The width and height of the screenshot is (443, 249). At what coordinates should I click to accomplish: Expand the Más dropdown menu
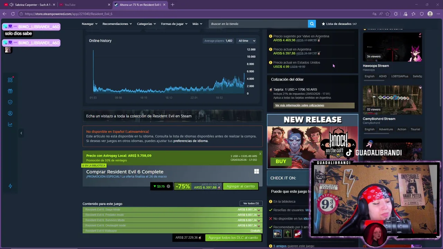(x=197, y=24)
